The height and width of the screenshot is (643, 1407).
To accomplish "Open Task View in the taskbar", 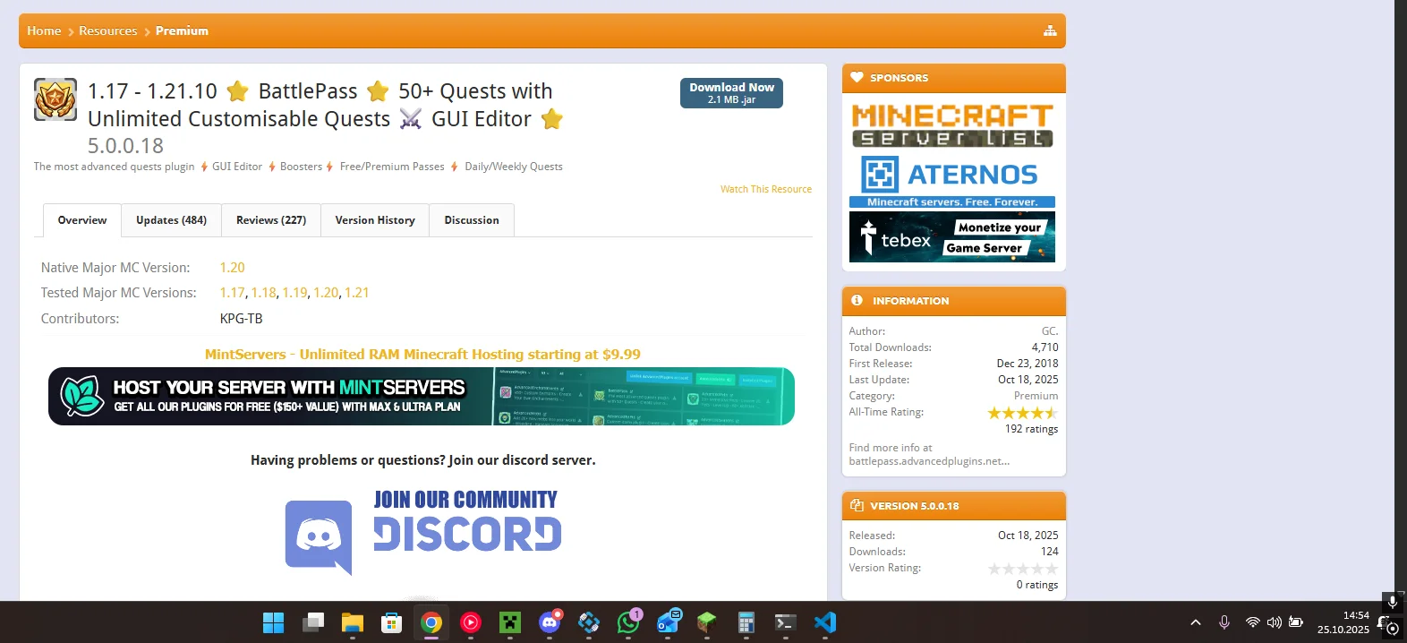I will coord(312,622).
